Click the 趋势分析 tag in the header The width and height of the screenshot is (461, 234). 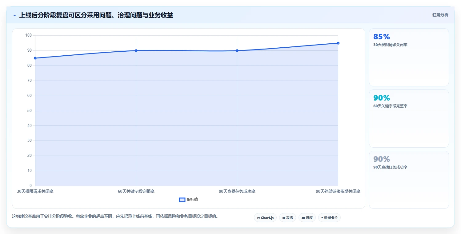(440, 15)
